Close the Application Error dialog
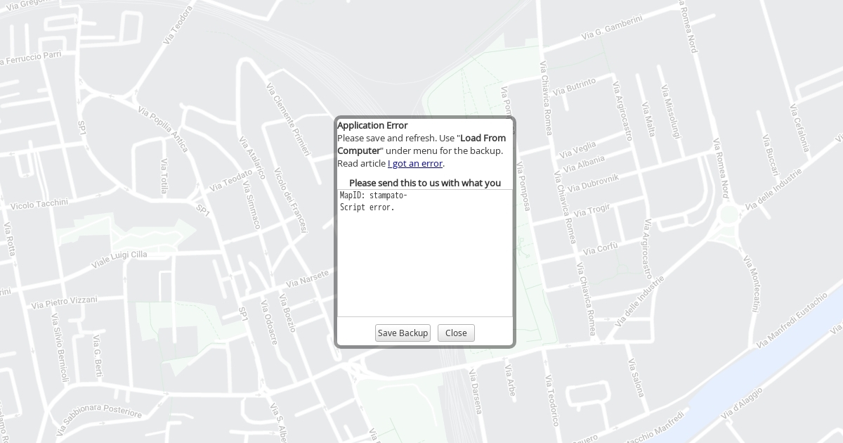Image resolution: width=843 pixels, height=443 pixels. (x=456, y=333)
